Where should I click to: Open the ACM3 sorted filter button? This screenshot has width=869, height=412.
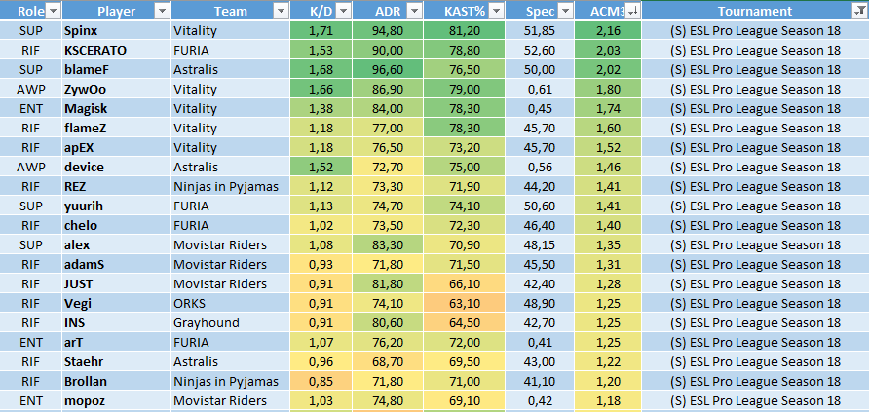[632, 11]
